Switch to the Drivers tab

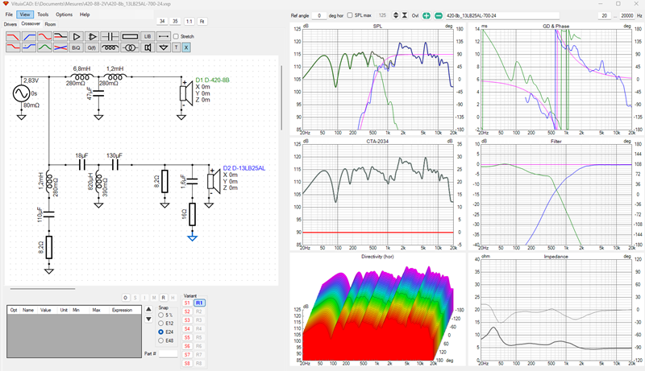(10, 24)
